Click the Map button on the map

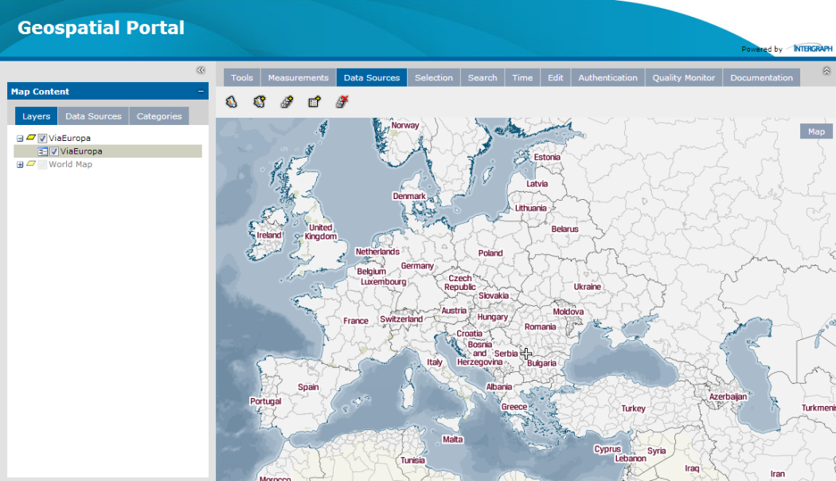pyautogui.click(x=816, y=131)
